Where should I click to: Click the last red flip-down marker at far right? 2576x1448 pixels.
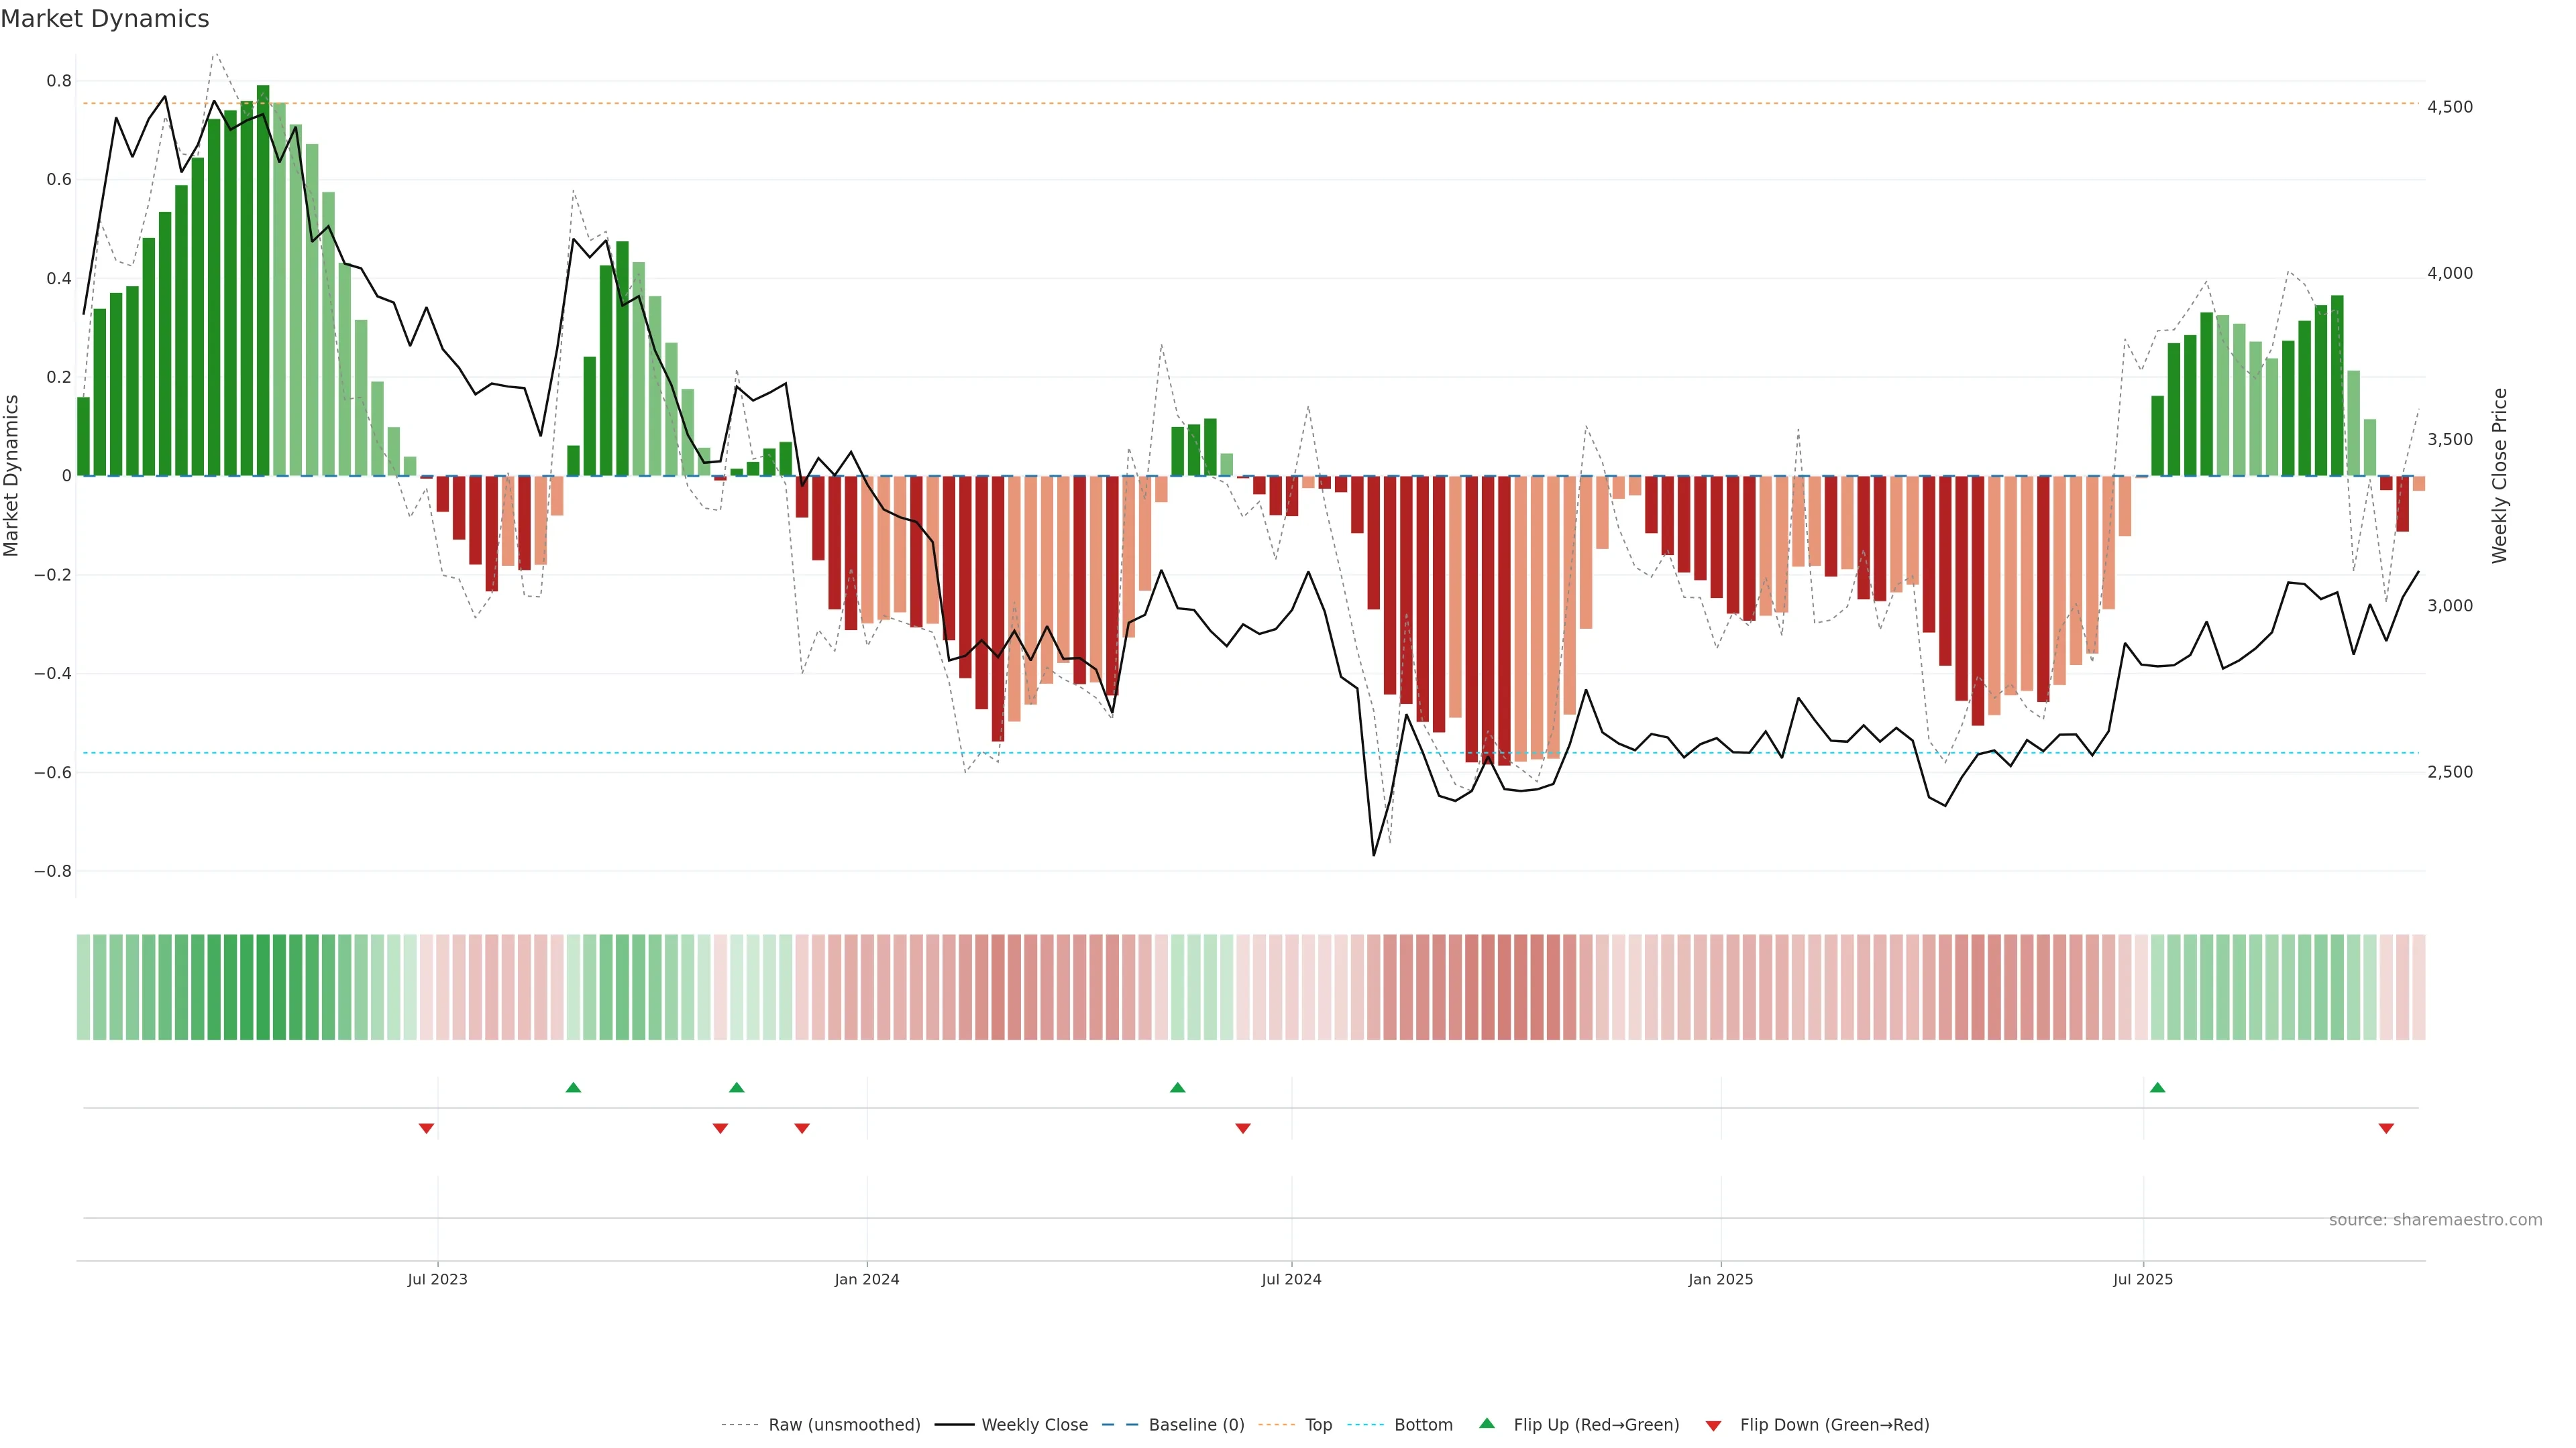pos(2386,1128)
